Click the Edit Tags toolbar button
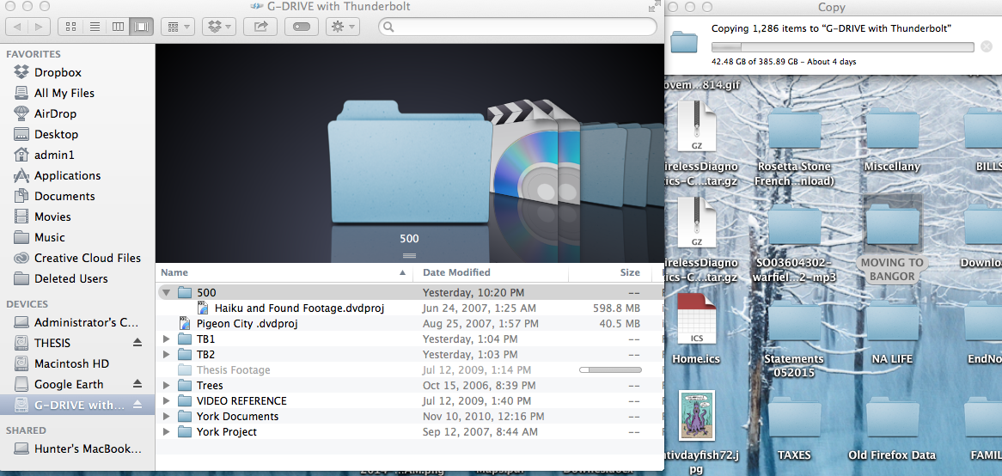This screenshot has height=476, width=1002. [302, 27]
